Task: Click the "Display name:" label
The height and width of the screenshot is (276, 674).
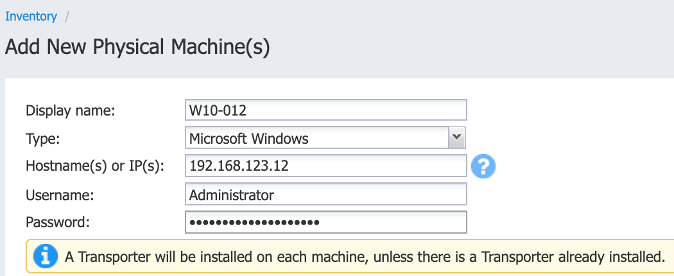Action: 71,110
